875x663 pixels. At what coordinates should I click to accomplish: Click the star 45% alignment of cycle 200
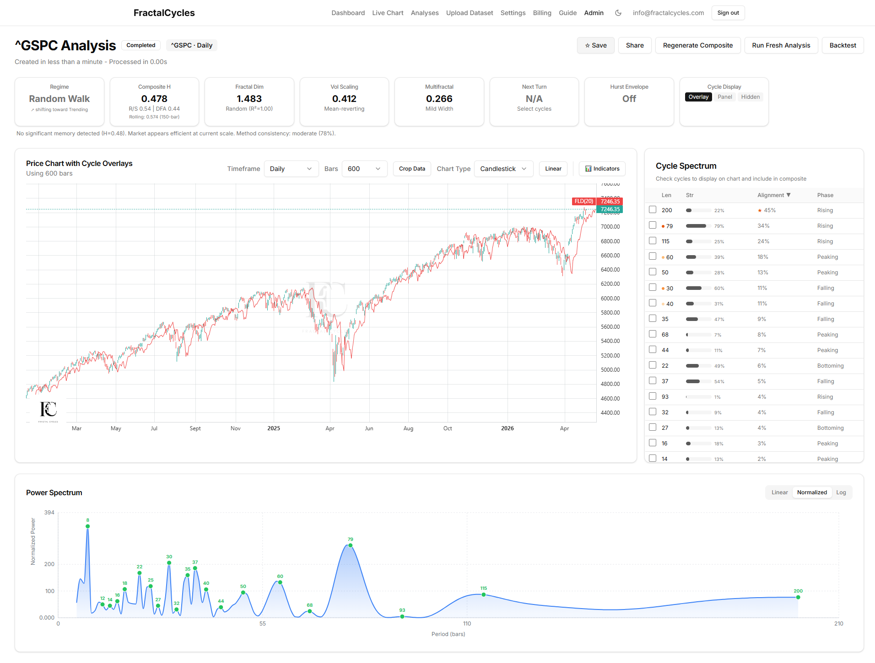point(767,210)
